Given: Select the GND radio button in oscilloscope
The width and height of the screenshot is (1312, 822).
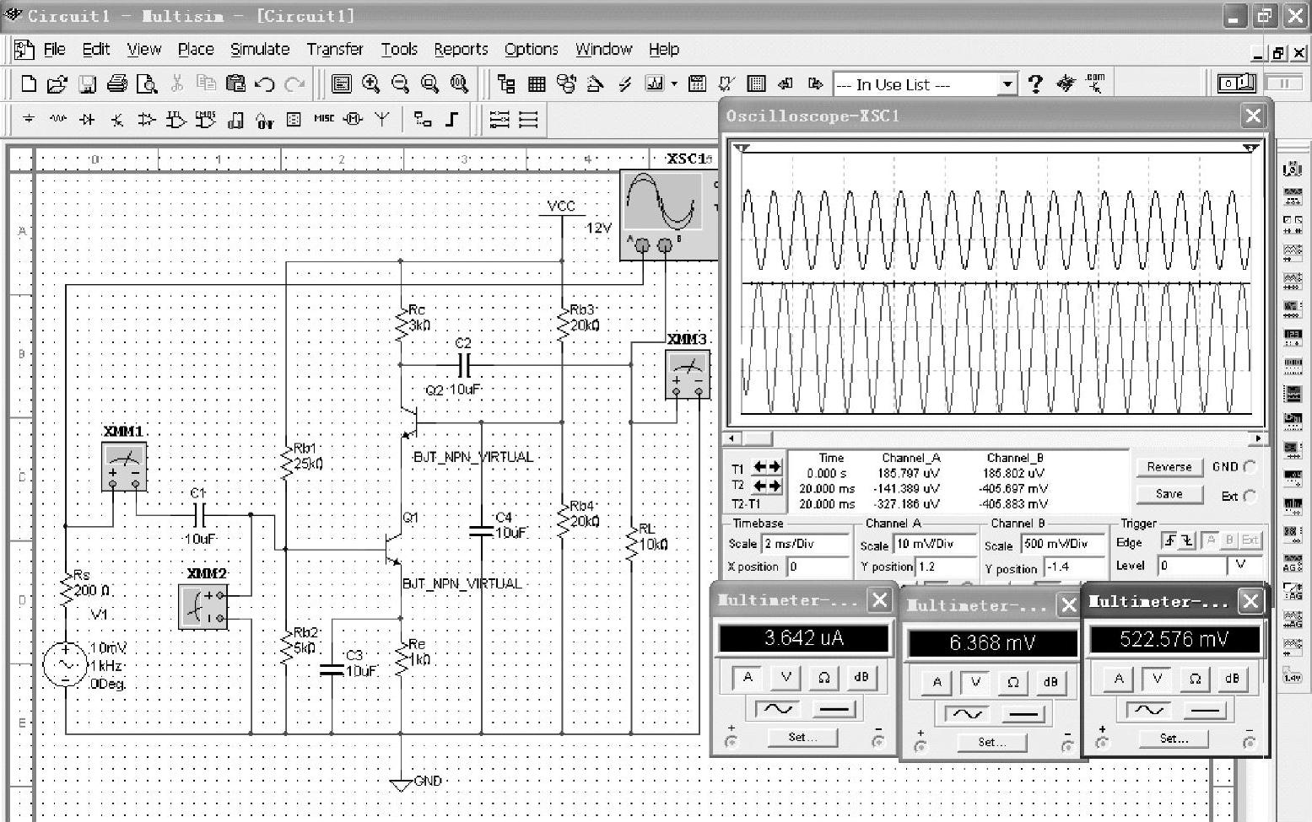Looking at the screenshot, I should point(1250,467).
